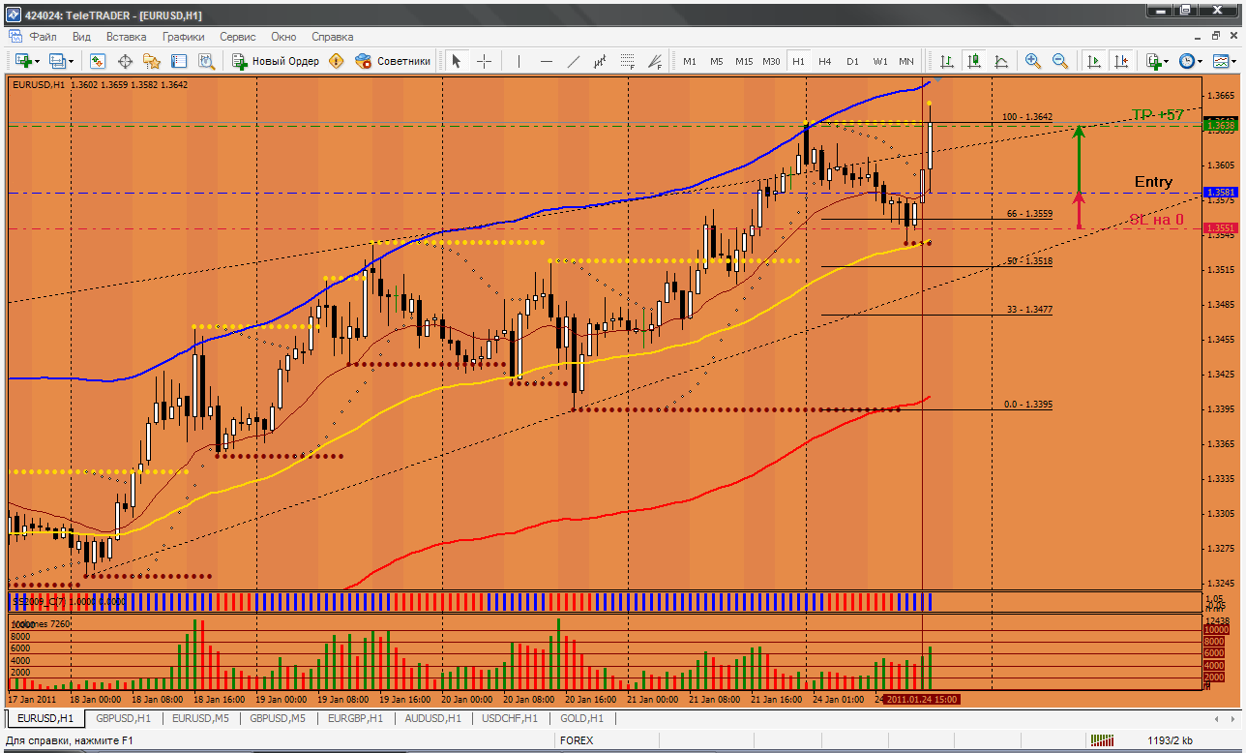Open the Вставка menu
This screenshot has width=1246, height=753.
tap(127, 37)
